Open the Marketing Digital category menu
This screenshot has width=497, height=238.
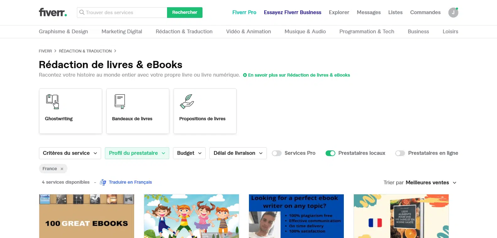(122, 31)
